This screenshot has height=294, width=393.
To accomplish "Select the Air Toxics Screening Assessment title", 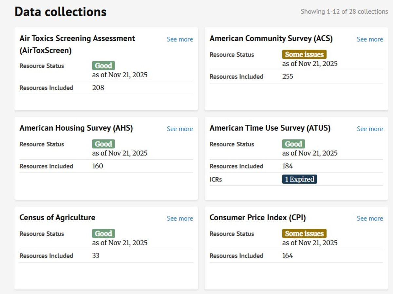I will point(77,44).
